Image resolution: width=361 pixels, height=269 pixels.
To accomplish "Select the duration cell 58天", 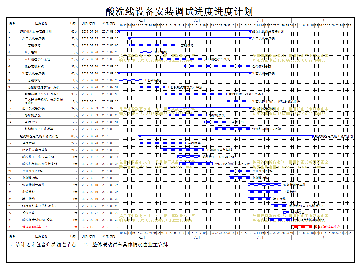I will coord(74,38).
